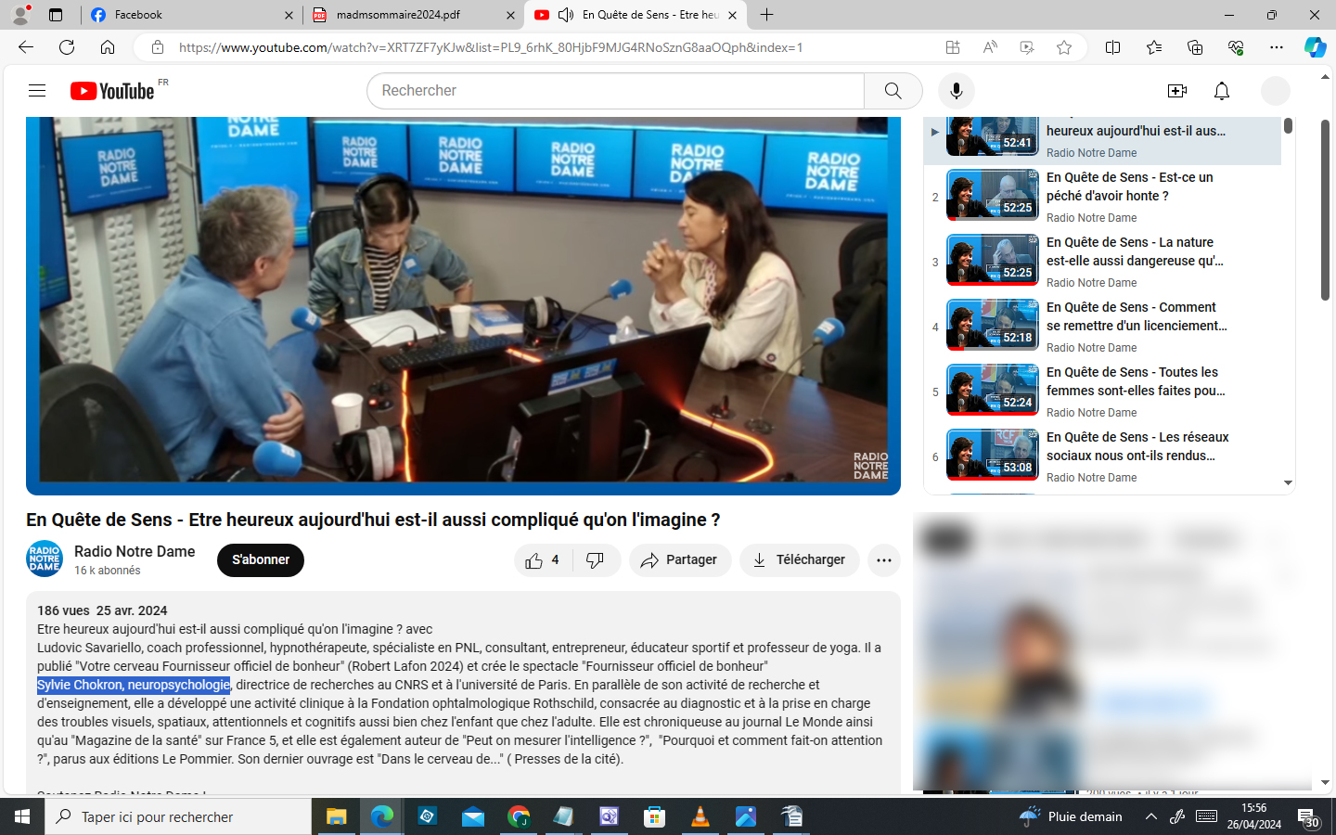1336x835 pixels.
Task: Open the Create video icon
Action: (x=1177, y=90)
